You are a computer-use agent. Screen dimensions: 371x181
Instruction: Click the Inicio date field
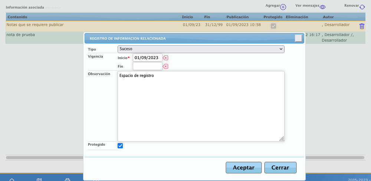pyautogui.click(x=147, y=58)
